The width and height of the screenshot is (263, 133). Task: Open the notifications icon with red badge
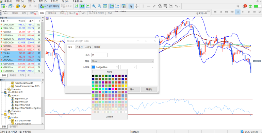(245, 6)
